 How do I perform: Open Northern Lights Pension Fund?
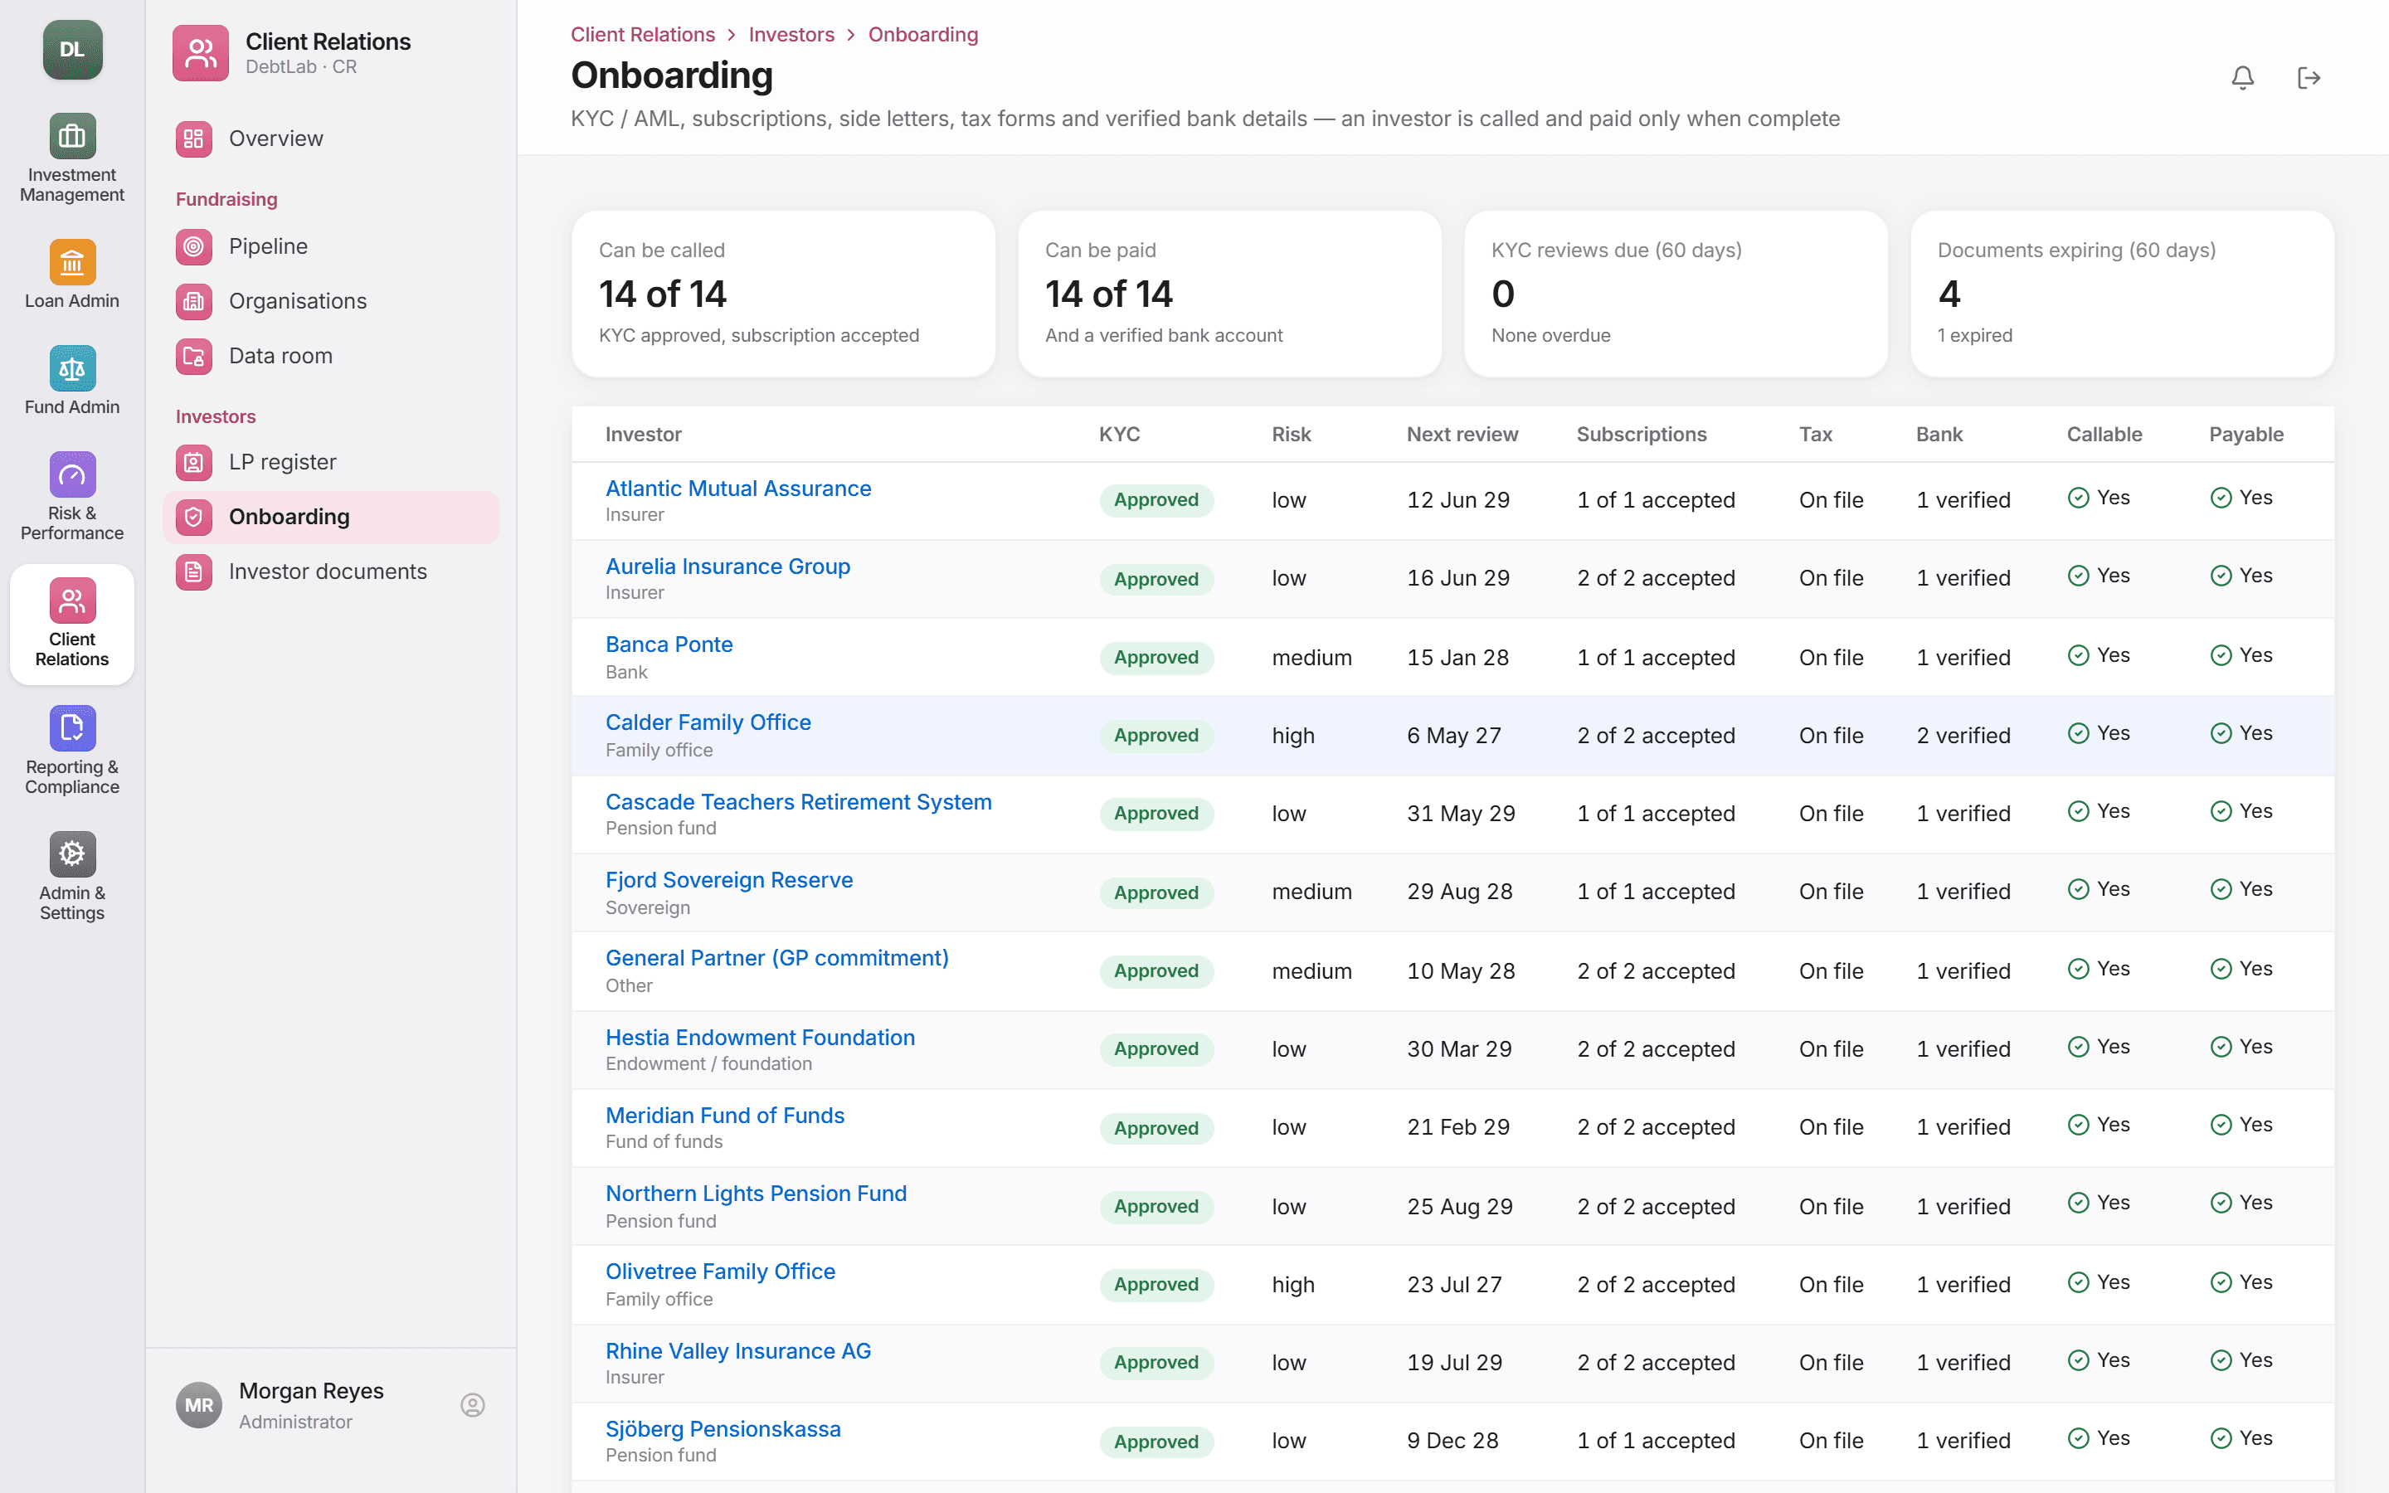tap(755, 1193)
